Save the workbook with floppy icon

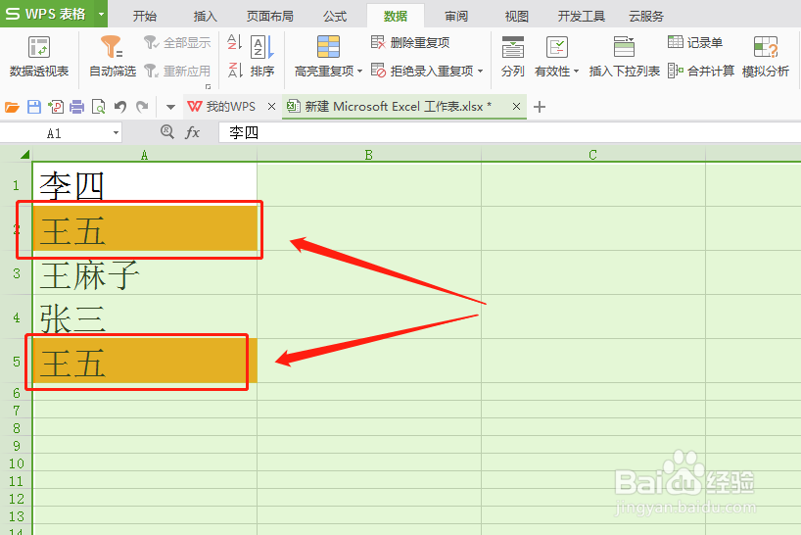pyautogui.click(x=34, y=107)
